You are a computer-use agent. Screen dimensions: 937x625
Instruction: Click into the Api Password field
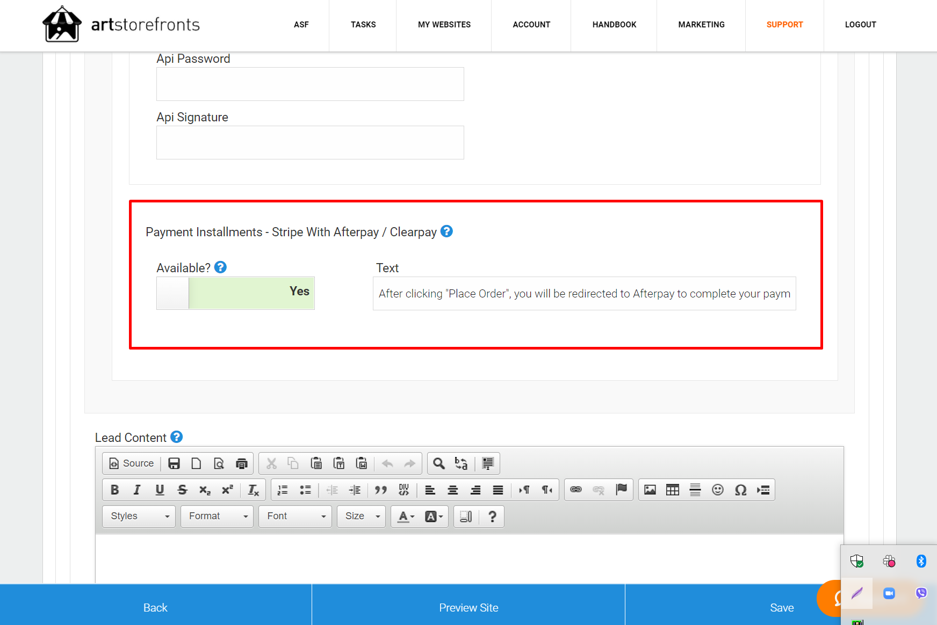click(x=310, y=84)
